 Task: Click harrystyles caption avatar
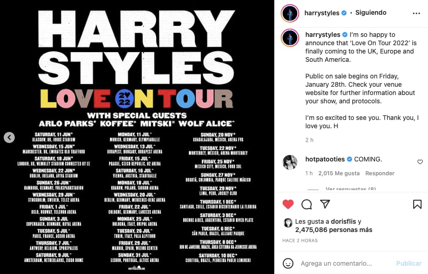click(290, 38)
